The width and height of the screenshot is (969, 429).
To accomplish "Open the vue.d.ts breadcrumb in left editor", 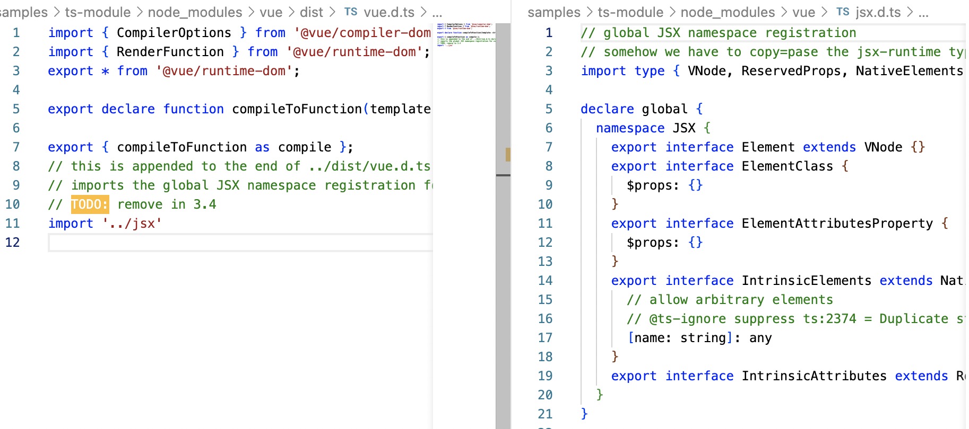I will point(389,12).
